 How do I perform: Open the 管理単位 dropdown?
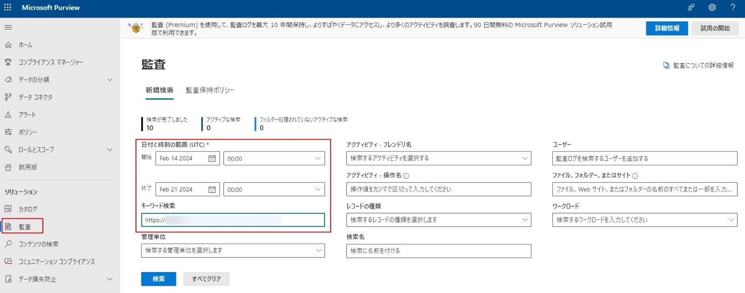coord(233,251)
